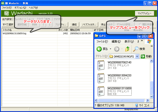Click the horizontal scrollbar in GPS window

pos(122,100)
